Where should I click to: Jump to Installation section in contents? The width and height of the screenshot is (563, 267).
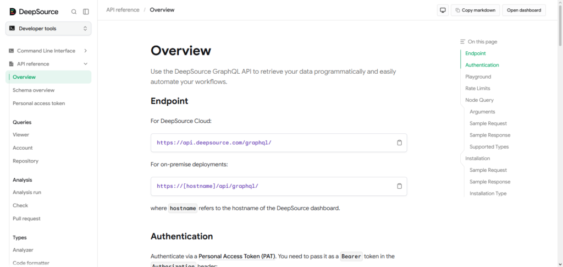[x=478, y=159]
